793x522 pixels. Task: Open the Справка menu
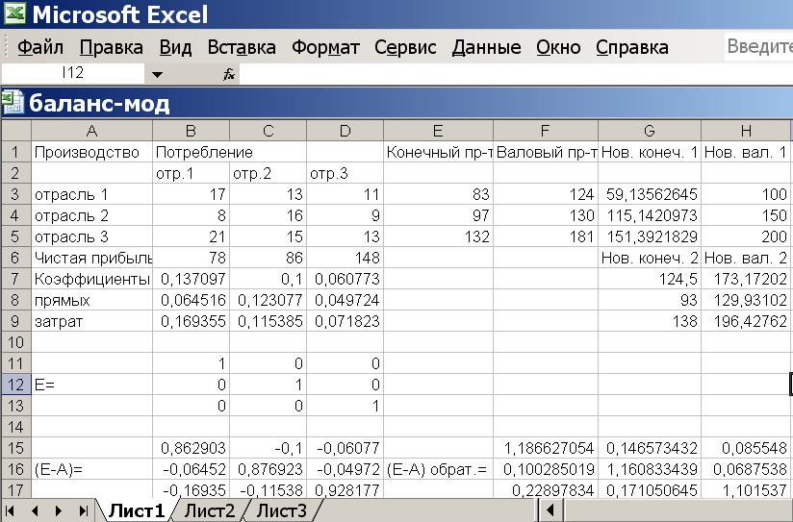point(631,47)
